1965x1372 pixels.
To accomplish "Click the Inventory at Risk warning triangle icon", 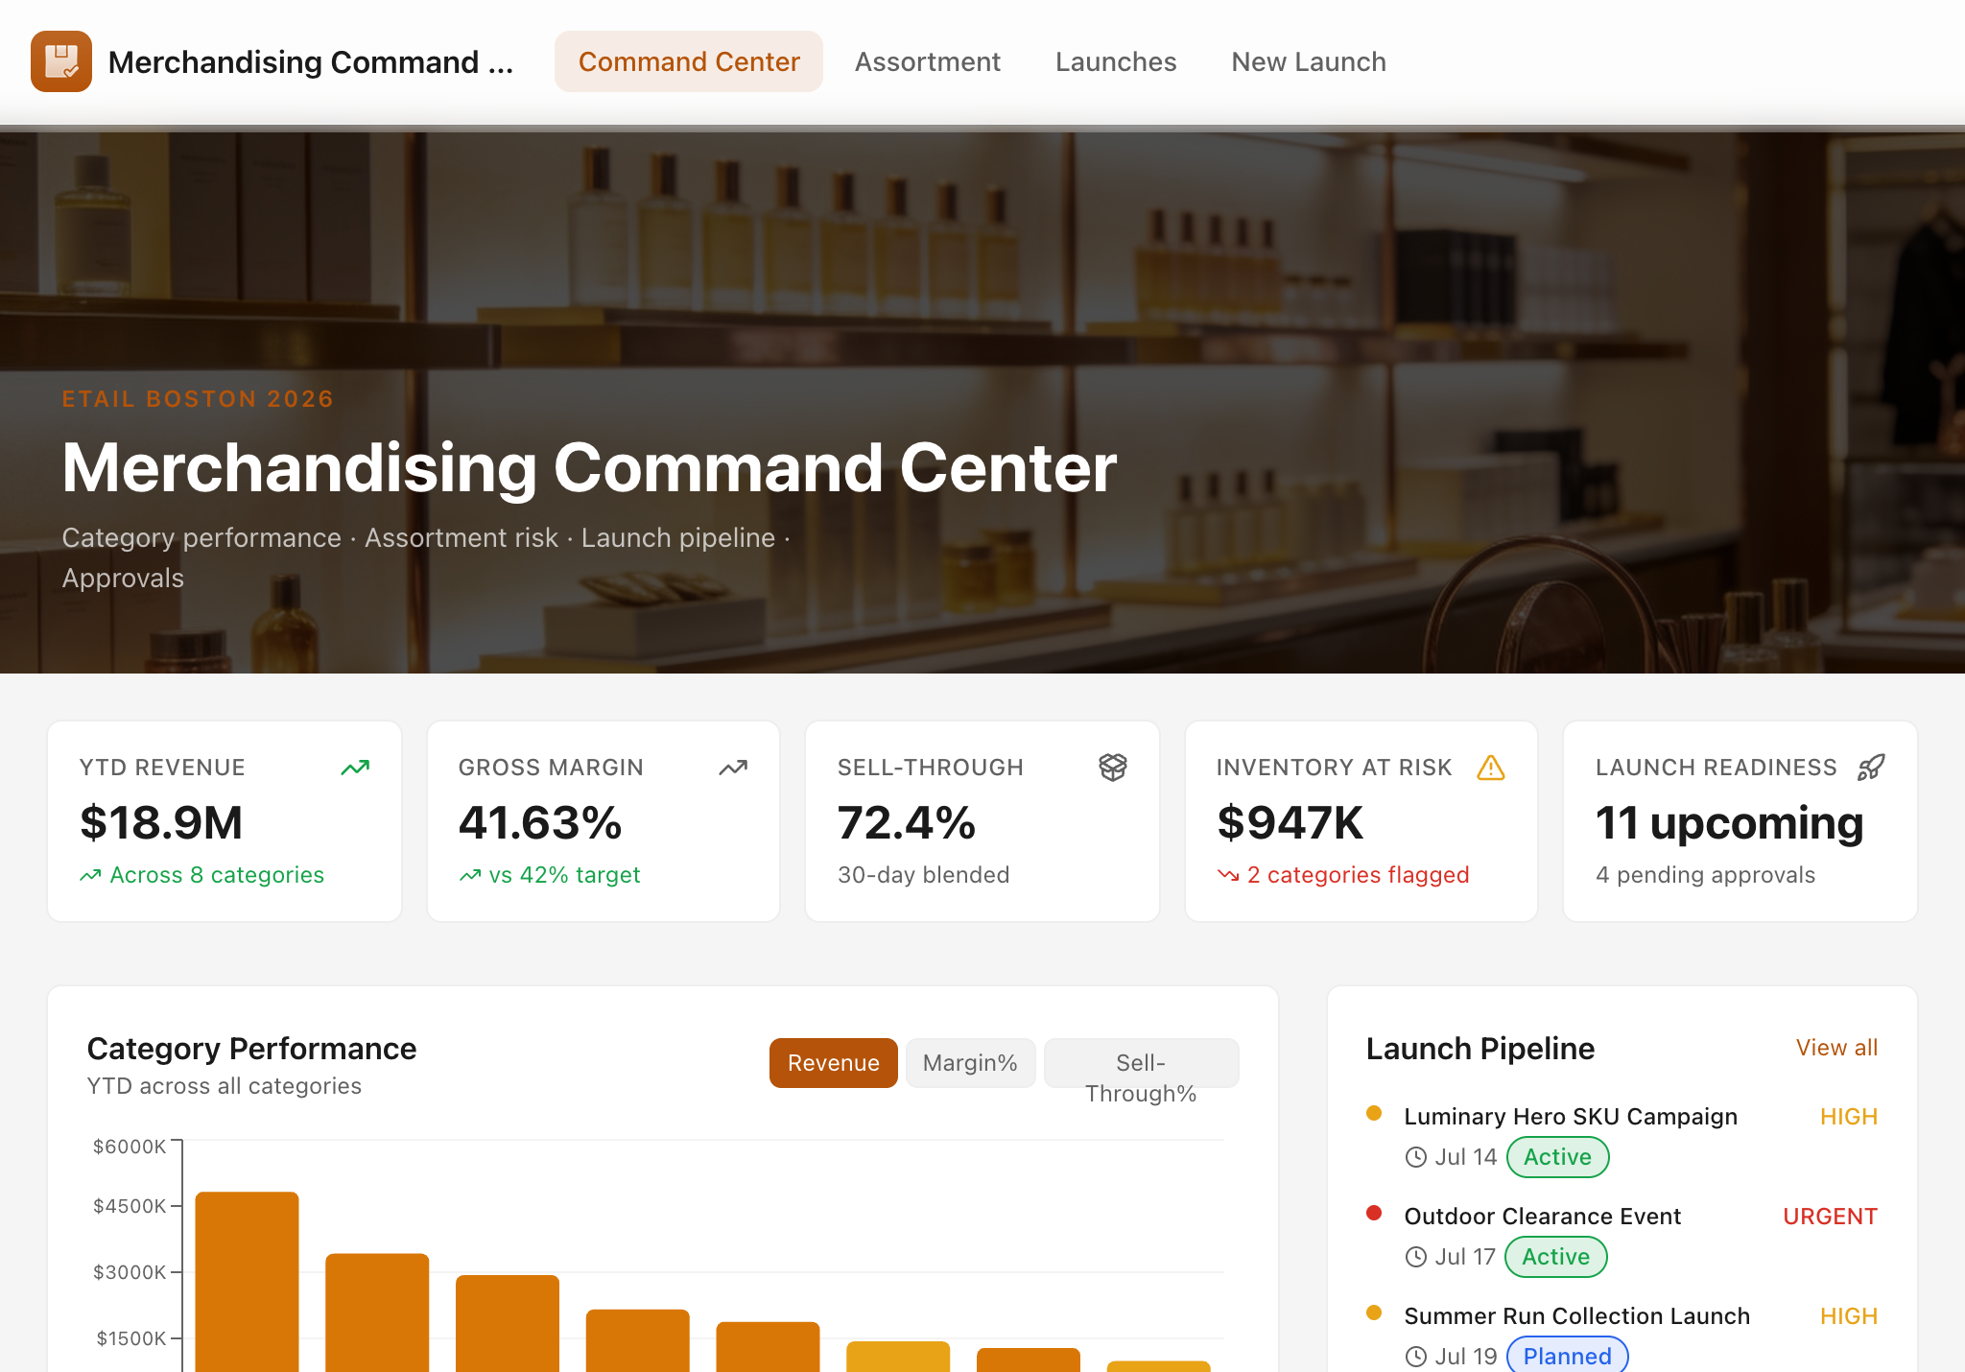I will (1491, 768).
